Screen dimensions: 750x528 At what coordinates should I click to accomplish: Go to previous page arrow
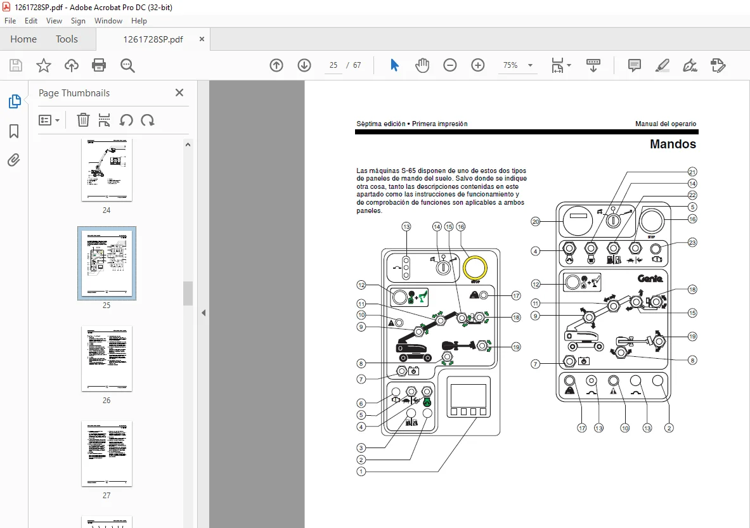(276, 65)
